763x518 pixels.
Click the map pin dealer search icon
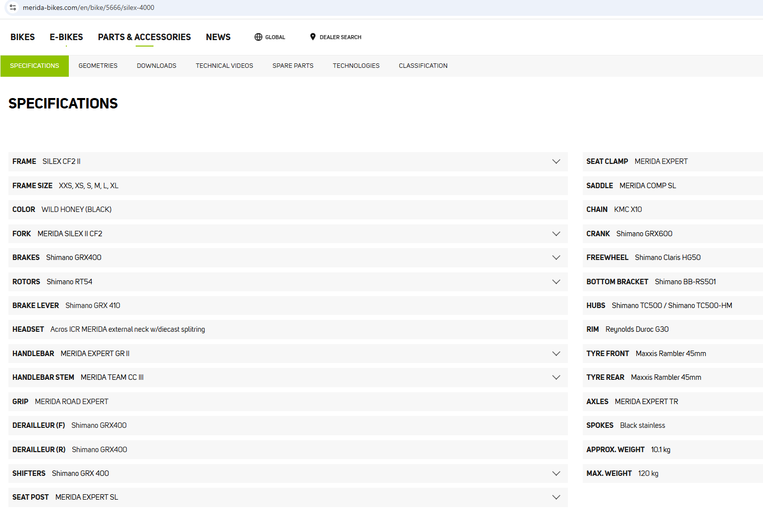click(x=313, y=37)
